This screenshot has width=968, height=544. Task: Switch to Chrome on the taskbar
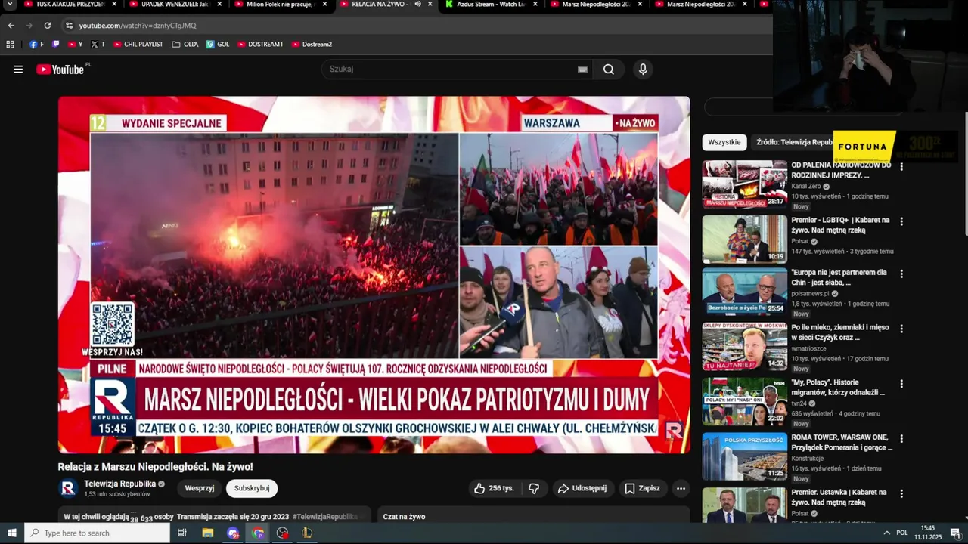point(258,533)
